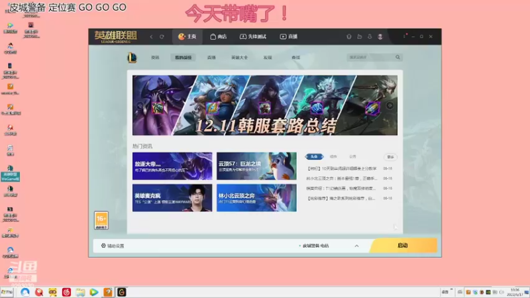Open the 直播 live tab in top bar
The image size is (530, 298).
pos(289,36)
